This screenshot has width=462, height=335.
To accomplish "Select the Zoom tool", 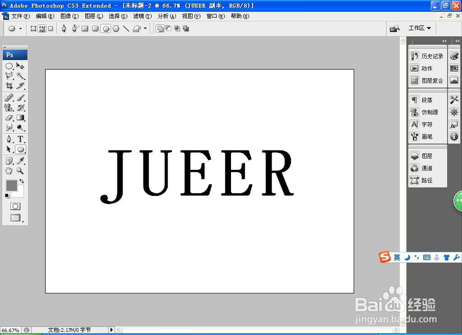I will coord(20,171).
